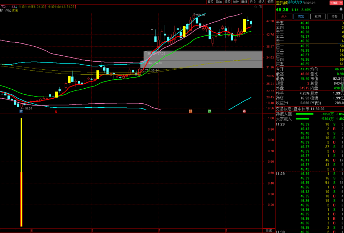
Task: Click the 11:28 timestamp in the tick list
Action: coord(279,125)
